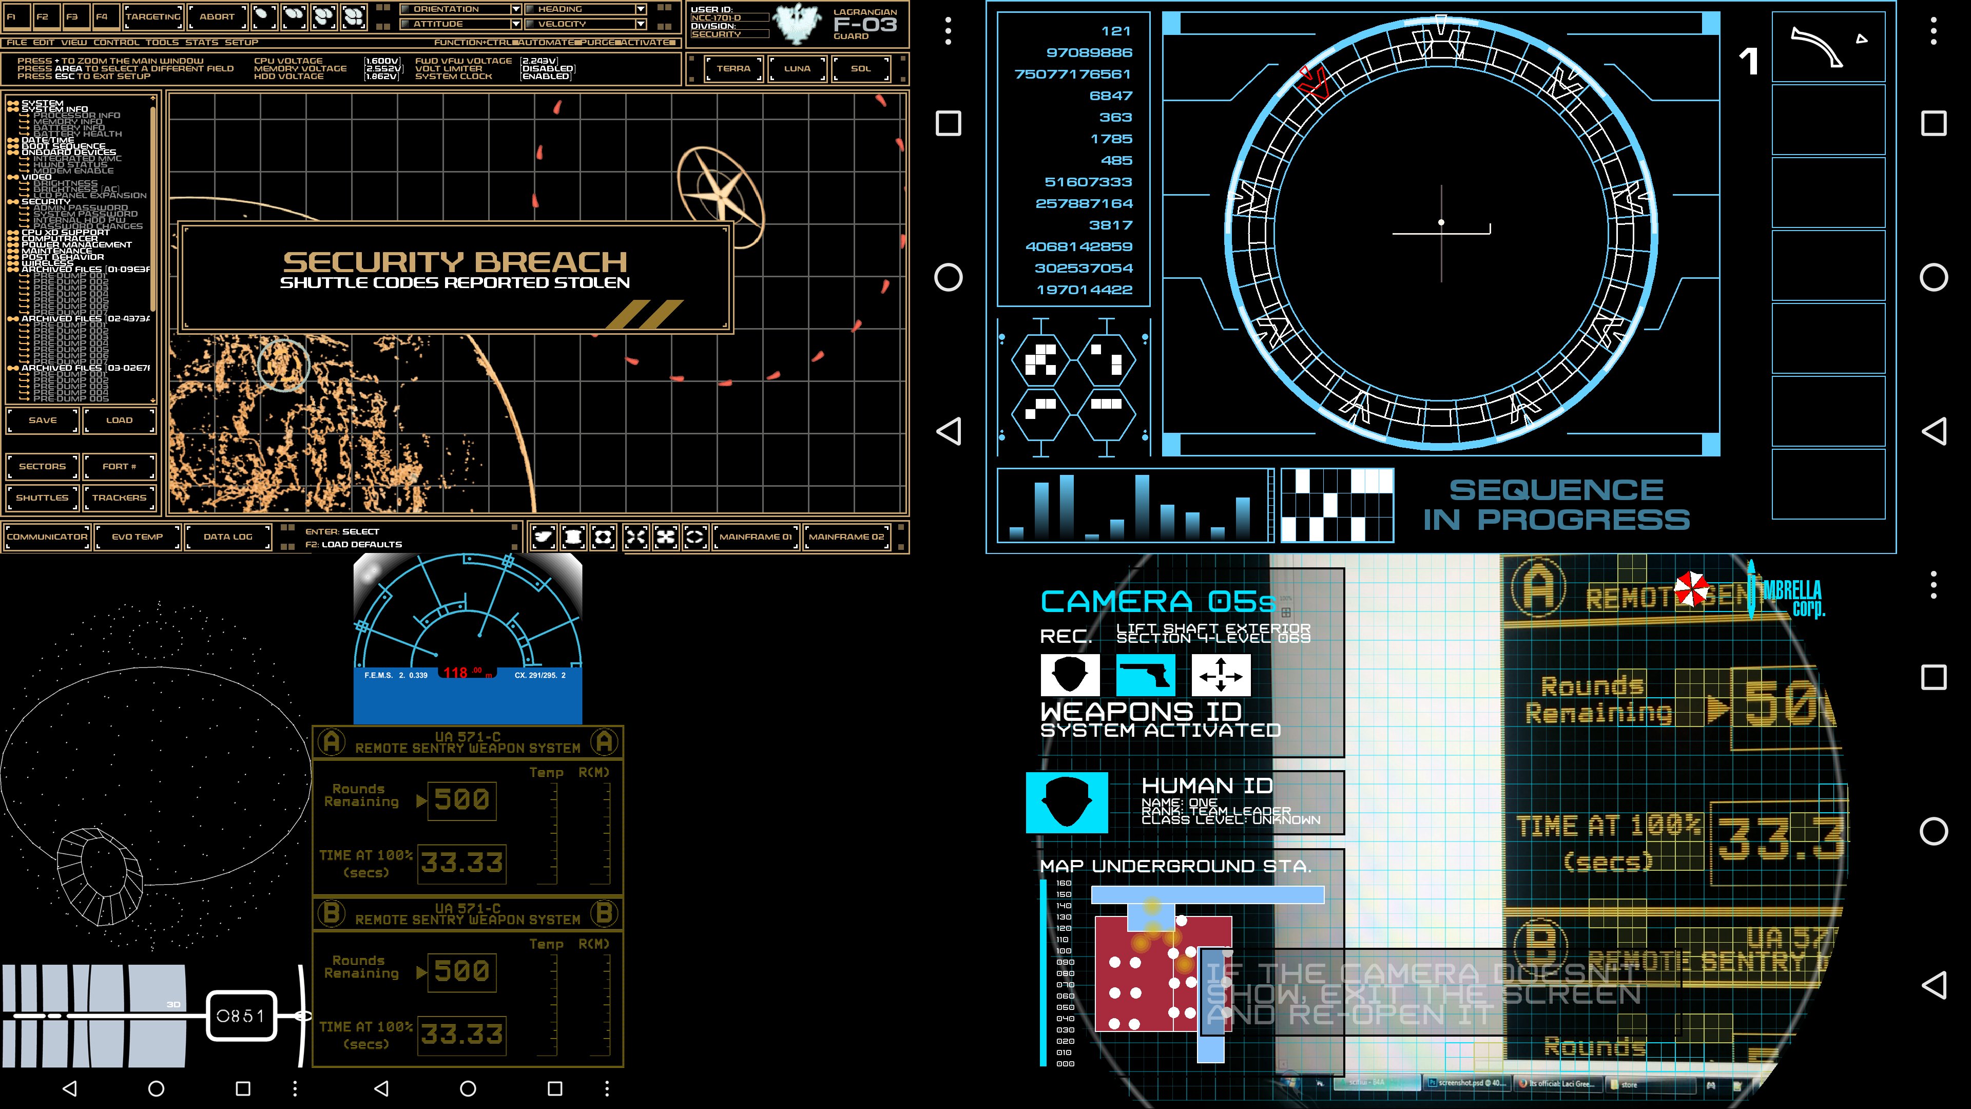The image size is (1971, 1109).
Task: Tap the Android back triangle beside the camera view
Action: point(1934,985)
